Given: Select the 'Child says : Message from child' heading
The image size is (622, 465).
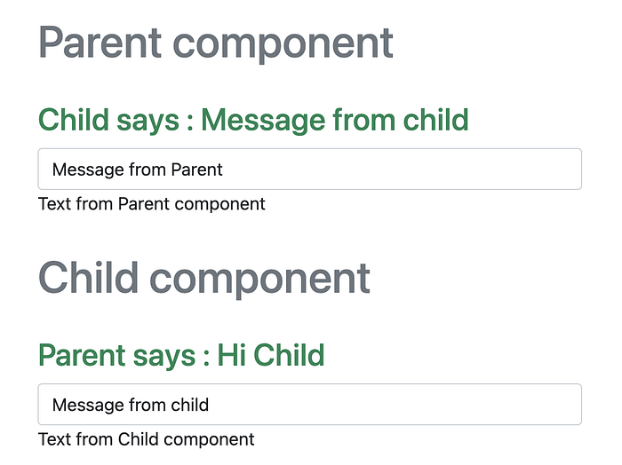Looking at the screenshot, I should [253, 119].
